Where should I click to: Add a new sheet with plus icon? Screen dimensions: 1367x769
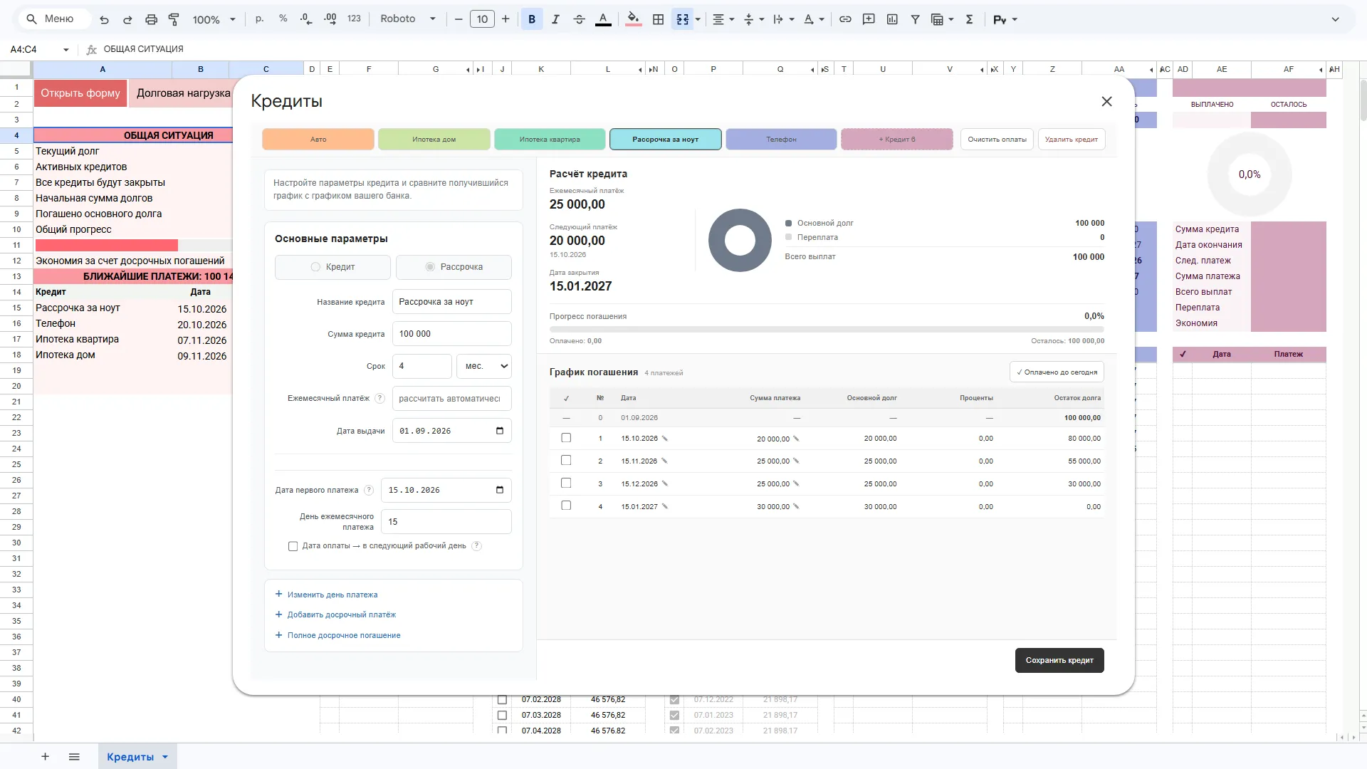45,756
